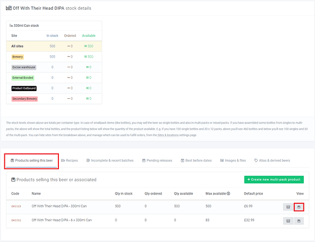The width and height of the screenshot is (315, 242).
Task: Open Best before dates tab
Action: [x=196, y=160]
